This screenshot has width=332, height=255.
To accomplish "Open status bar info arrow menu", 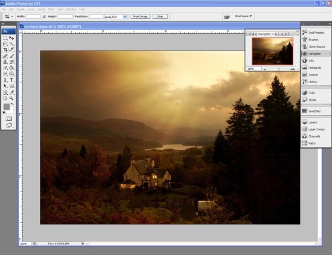I will tap(83, 243).
